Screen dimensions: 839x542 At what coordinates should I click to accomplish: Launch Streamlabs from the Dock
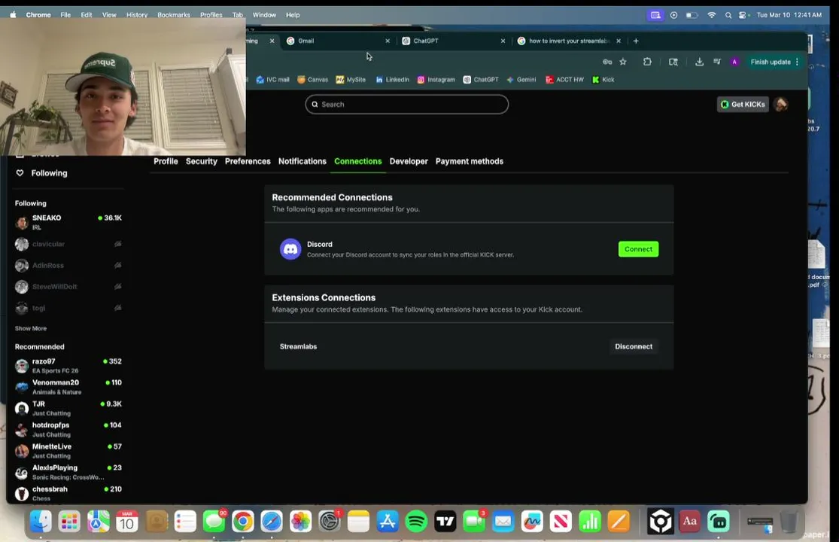[718, 521]
